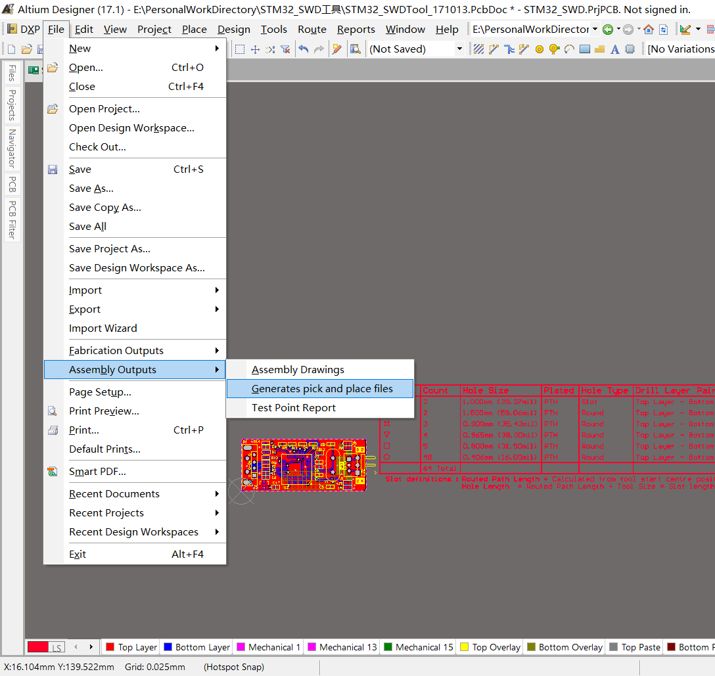Expand the New submenu
The height and width of the screenshot is (676, 715).
point(135,49)
